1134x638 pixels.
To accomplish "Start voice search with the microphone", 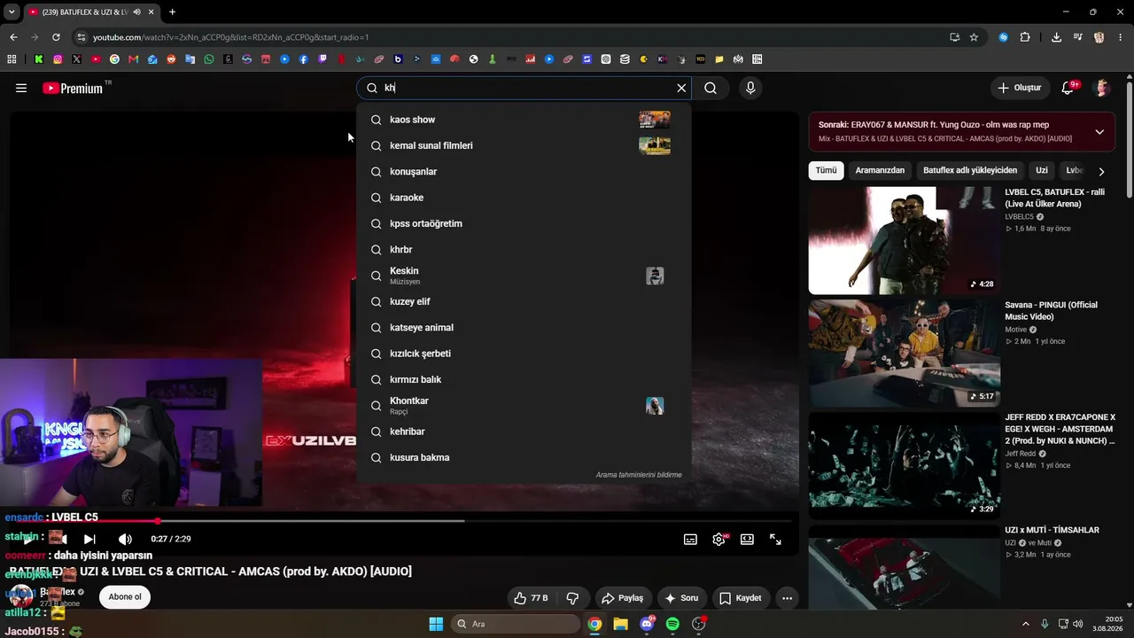I will click(750, 88).
